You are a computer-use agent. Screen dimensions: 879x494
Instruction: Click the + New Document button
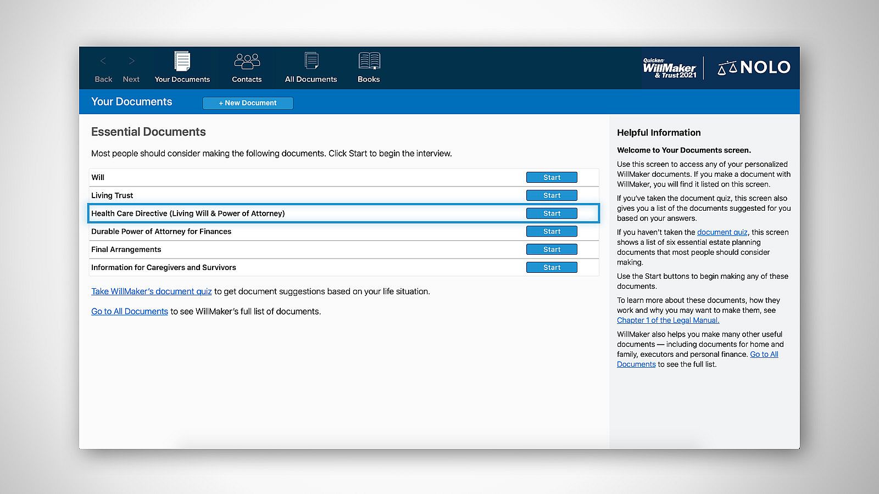coord(248,103)
